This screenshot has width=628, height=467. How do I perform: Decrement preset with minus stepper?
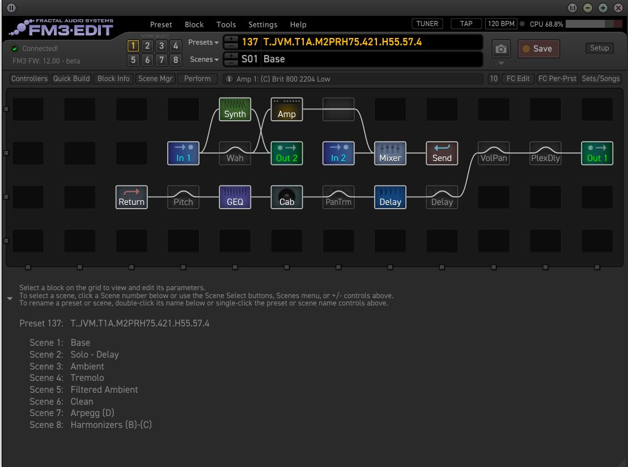pyautogui.click(x=231, y=45)
